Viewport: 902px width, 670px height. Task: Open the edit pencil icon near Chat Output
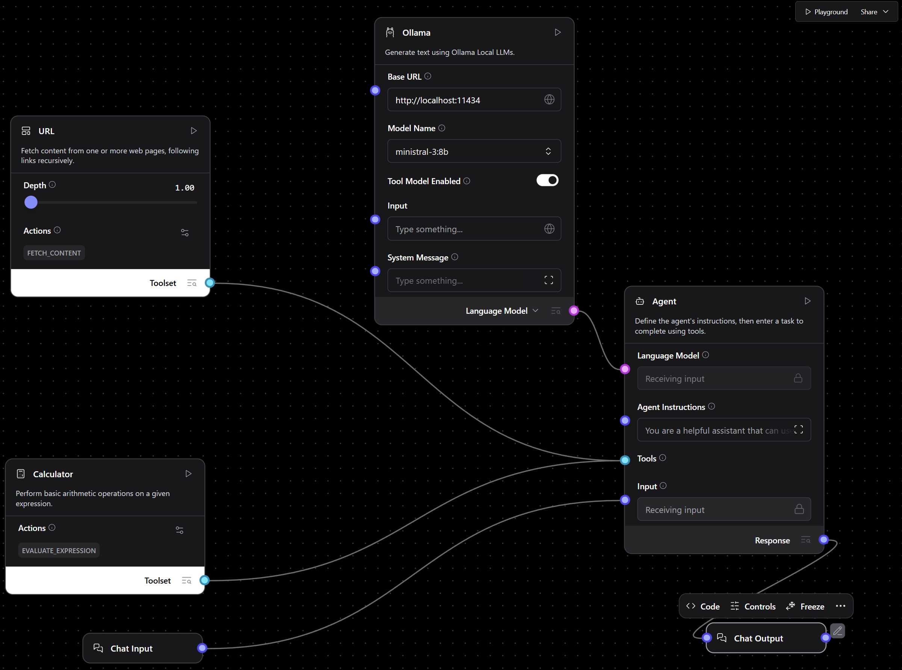[837, 630]
